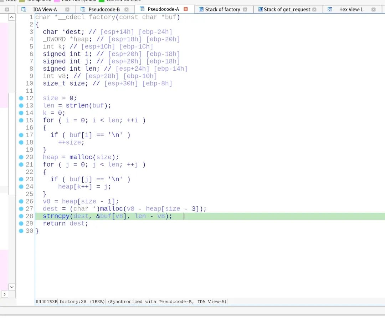Toggle breakpoint dot on line 23
The width and height of the screenshot is (385, 318).
[x=21, y=179]
